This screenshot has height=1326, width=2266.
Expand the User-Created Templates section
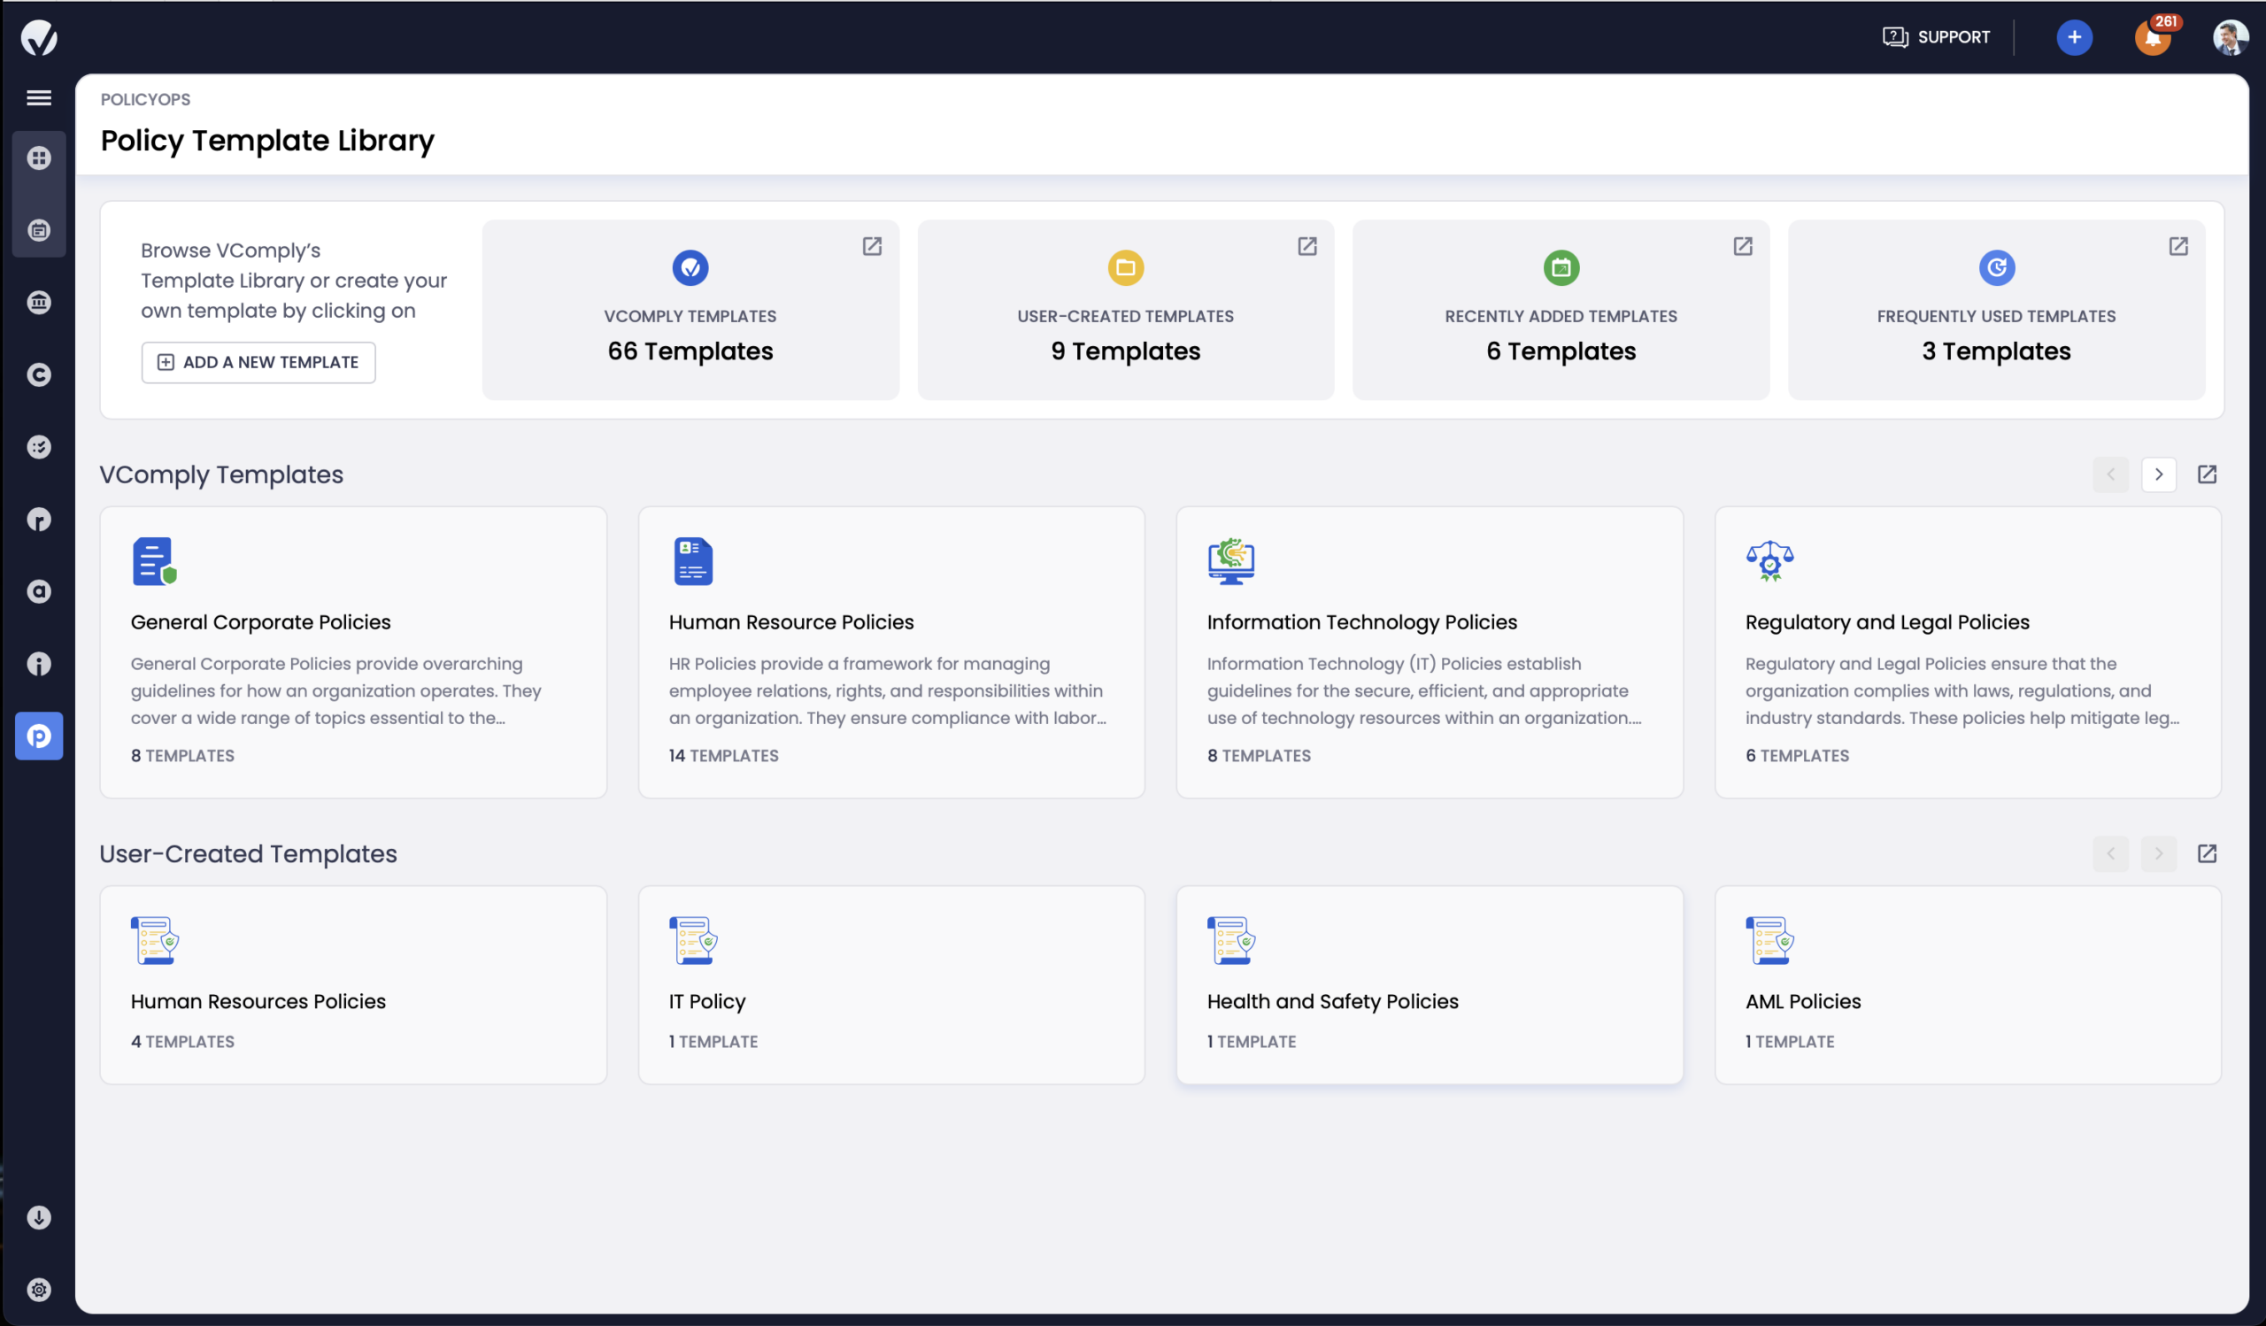pyautogui.click(x=2208, y=852)
